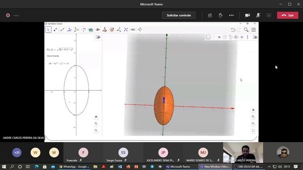Click the orange ellipsoid surface
This screenshot has width=303, height=170.
(164, 106)
